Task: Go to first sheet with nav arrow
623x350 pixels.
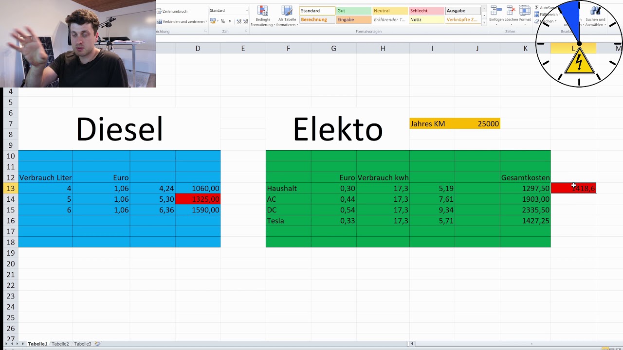Action: coord(6,344)
